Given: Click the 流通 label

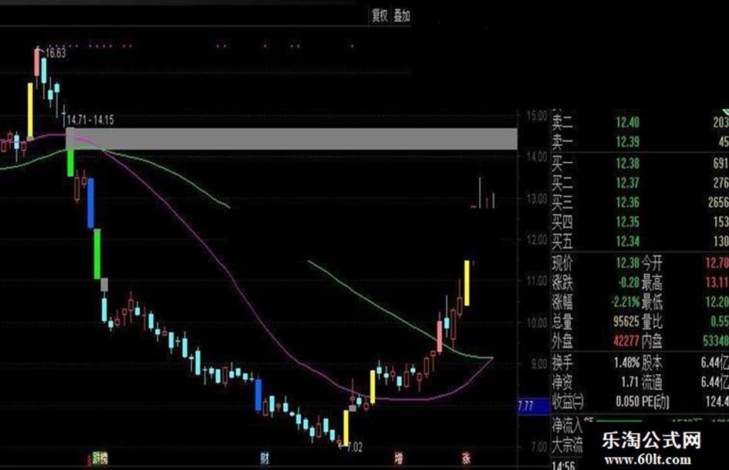Looking at the screenshot, I should 653,382.
